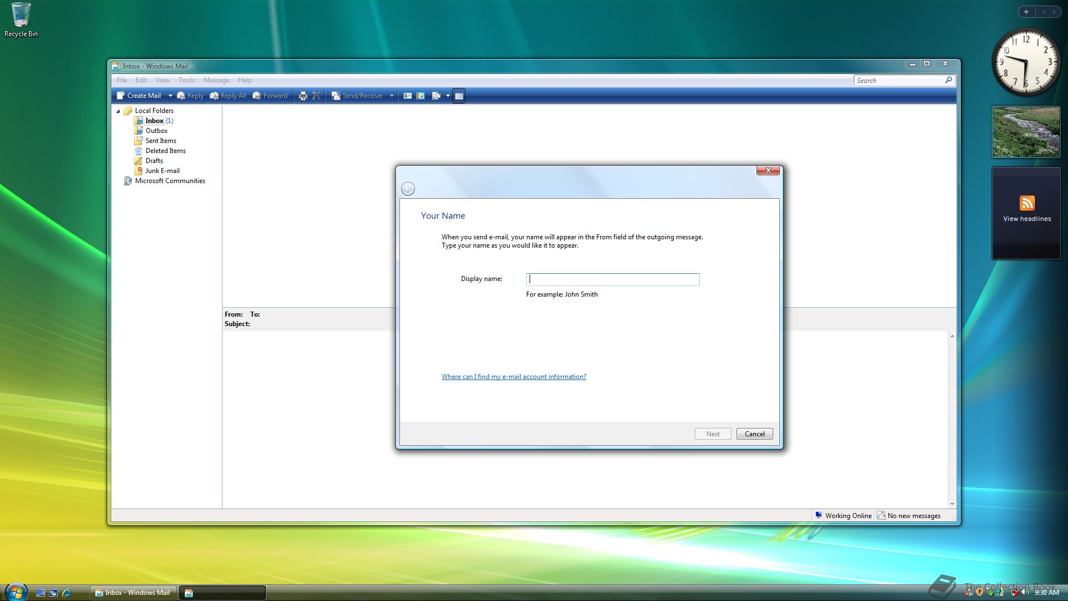This screenshot has height=601, width=1068.
Task: Click Inbox - Windows Mail taskbar button
Action: [x=133, y=593]
